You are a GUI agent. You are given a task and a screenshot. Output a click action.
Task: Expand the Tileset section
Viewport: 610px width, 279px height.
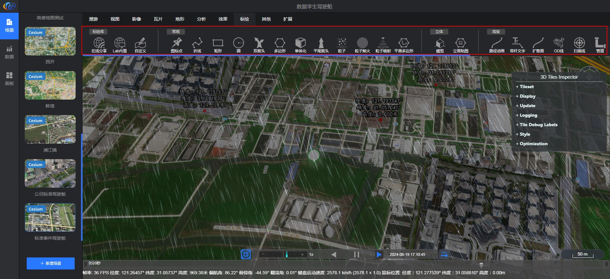526,87
